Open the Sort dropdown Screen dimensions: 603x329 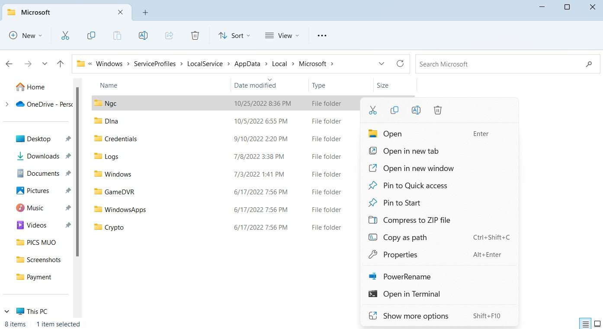pos(234,36)
